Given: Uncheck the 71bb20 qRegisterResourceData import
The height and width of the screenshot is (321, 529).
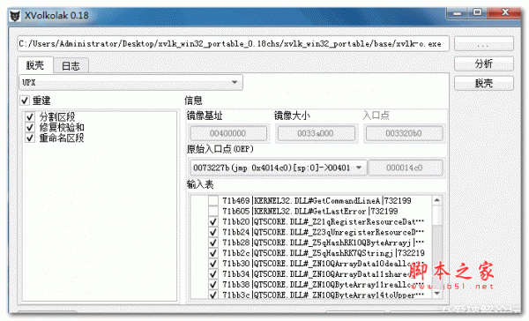Looking at the screenshot, I should [x=213, y=221].
